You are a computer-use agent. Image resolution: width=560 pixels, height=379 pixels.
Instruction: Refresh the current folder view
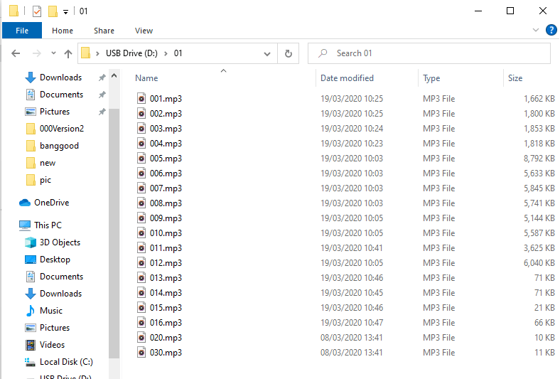(x=288, y=53)
